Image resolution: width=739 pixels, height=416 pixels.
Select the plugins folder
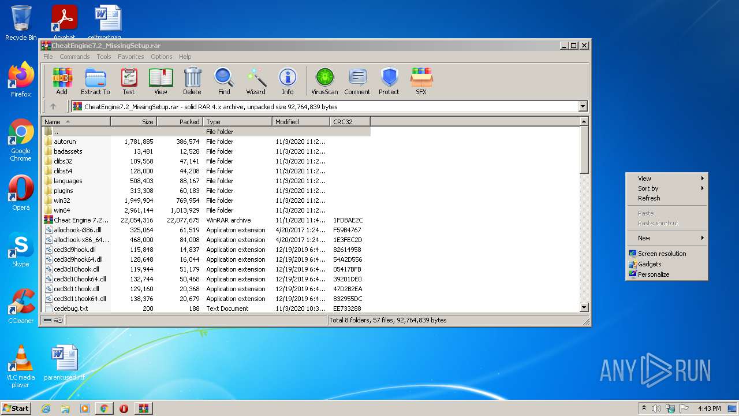(206, 191)
